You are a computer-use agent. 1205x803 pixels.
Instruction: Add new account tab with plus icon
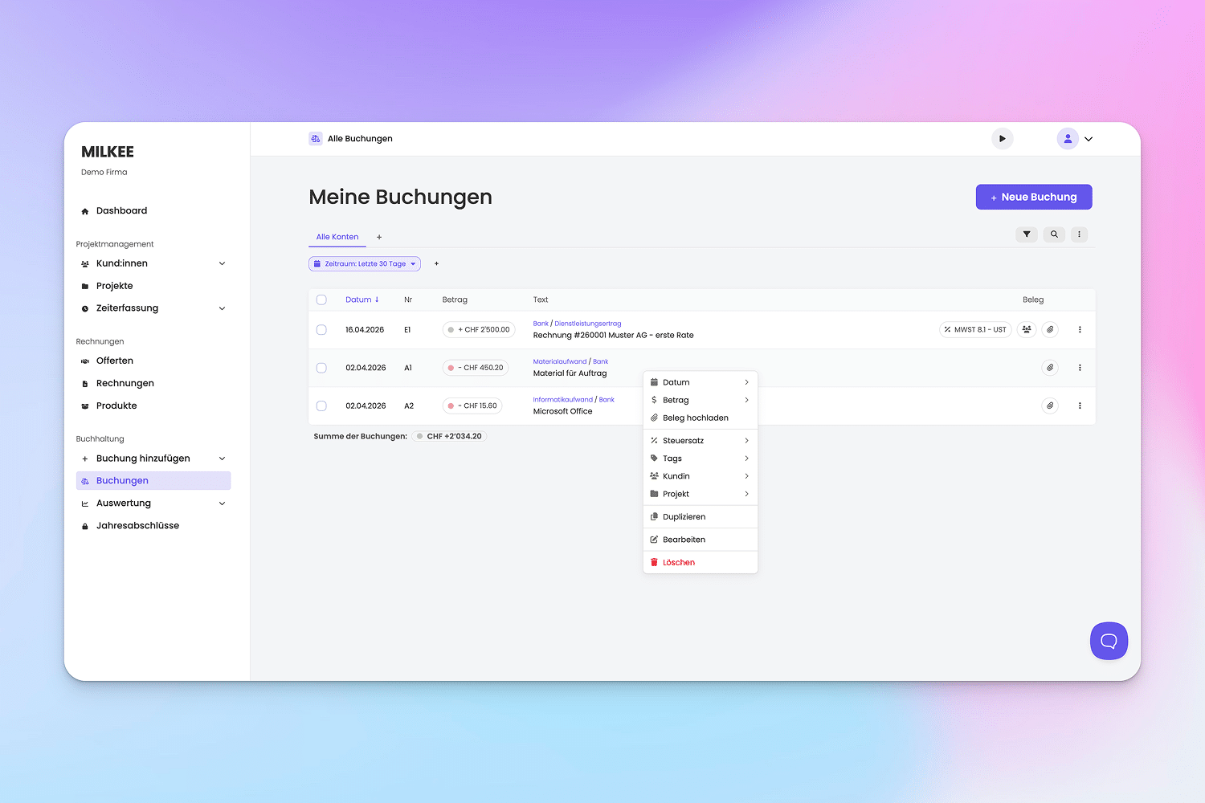379,237
